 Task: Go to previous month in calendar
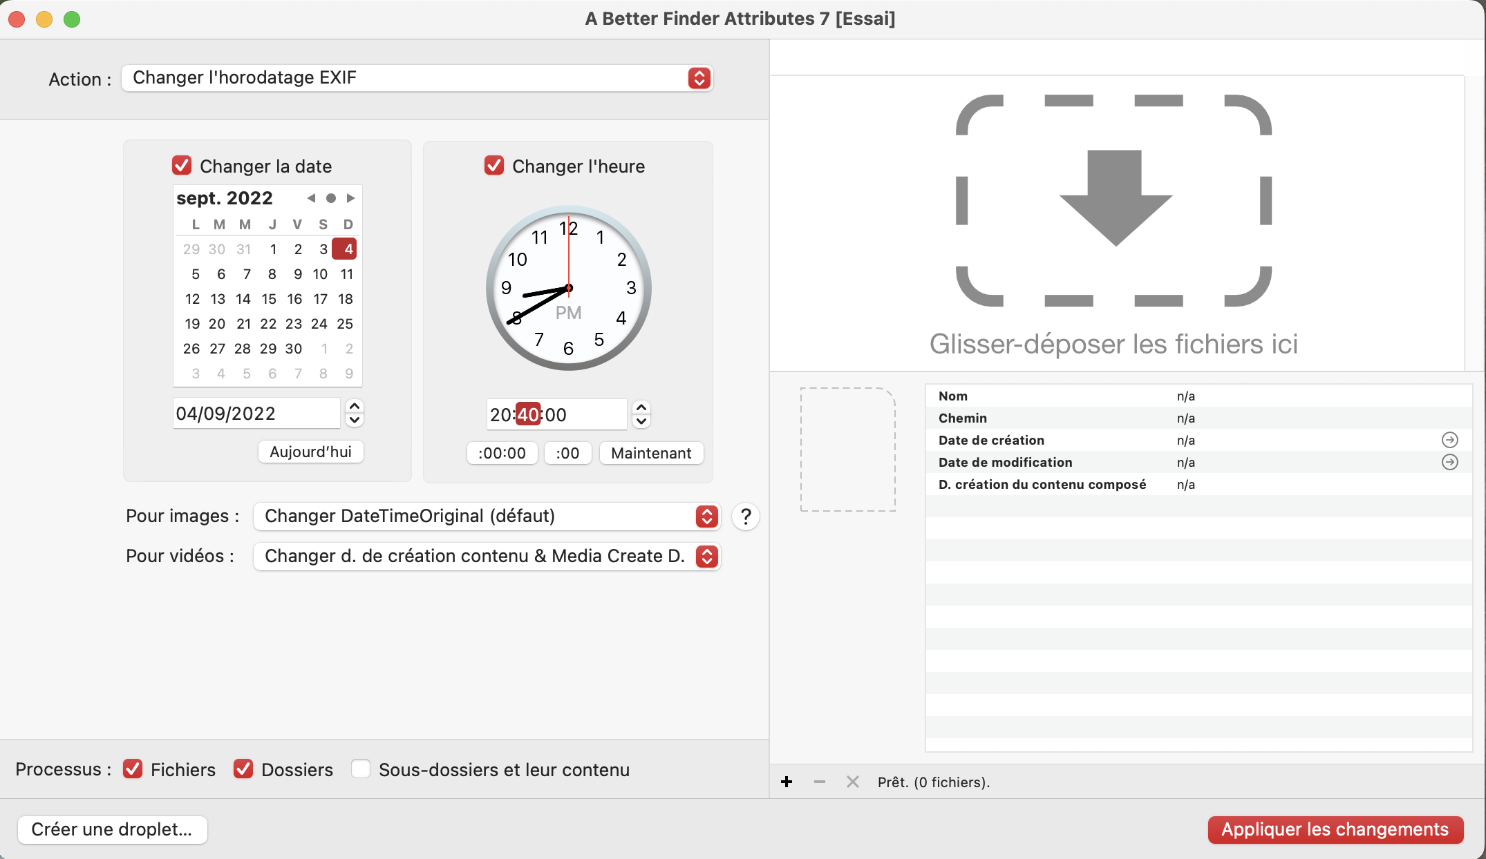click(x=311, y=198)
